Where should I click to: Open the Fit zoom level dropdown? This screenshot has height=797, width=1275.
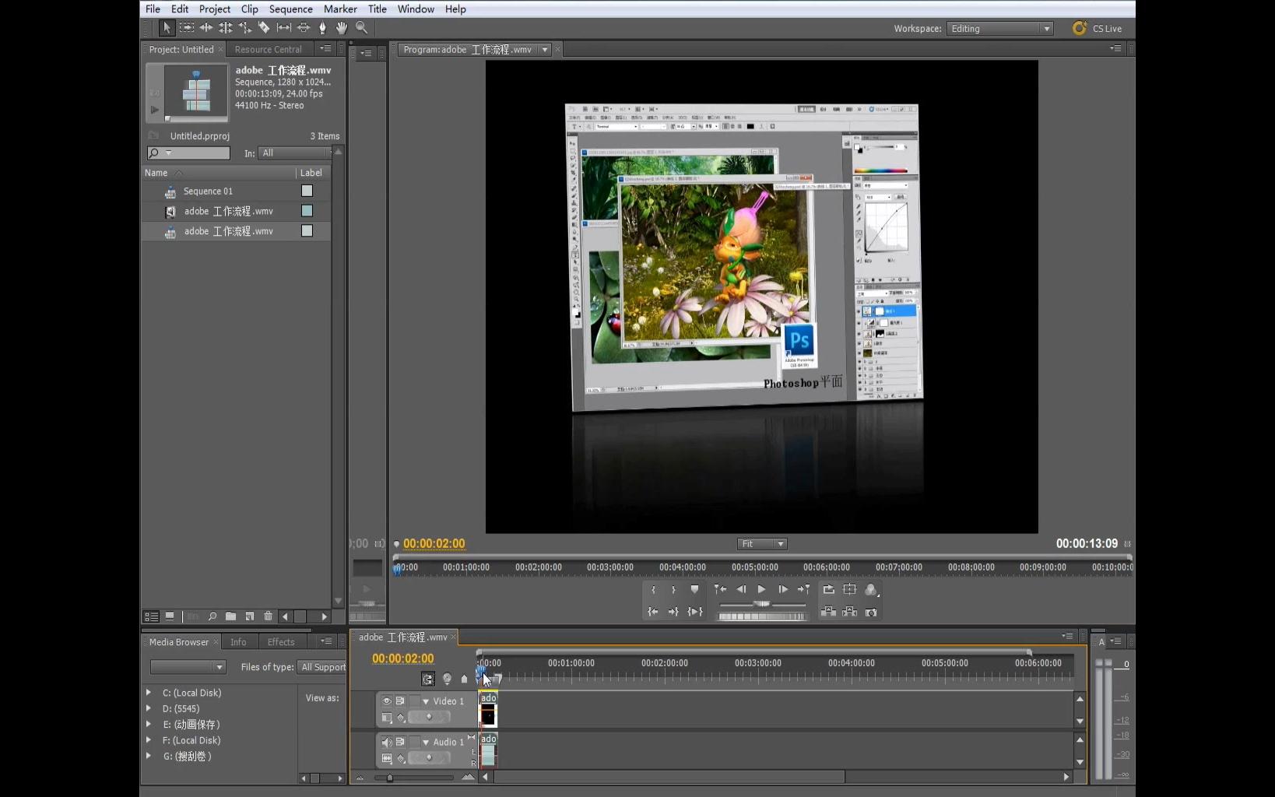762,544
